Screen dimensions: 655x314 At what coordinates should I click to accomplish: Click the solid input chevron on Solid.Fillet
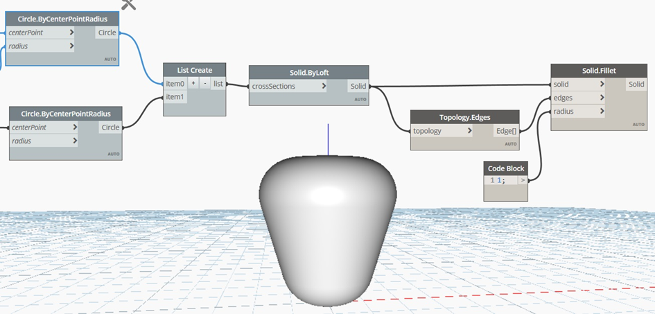pyautogui.click(x=601, y=84)
